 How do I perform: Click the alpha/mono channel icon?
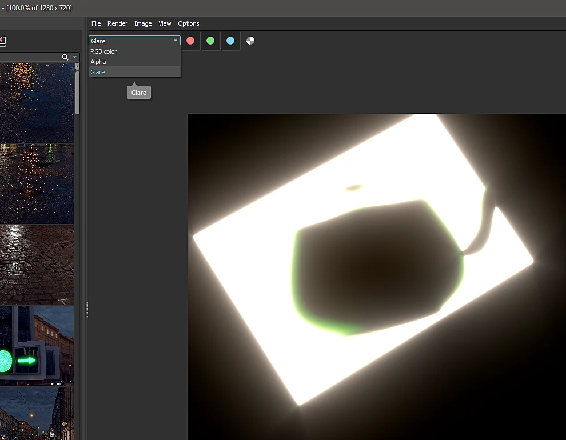coord(250,41)
